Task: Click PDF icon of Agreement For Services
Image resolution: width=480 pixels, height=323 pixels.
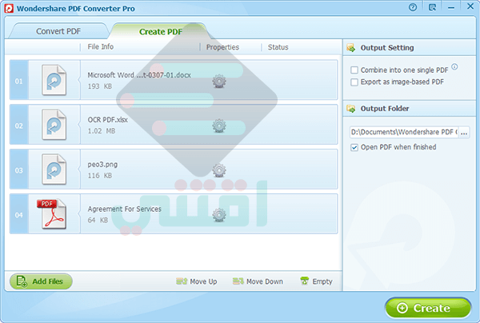Action: click(x=52, y=213)
